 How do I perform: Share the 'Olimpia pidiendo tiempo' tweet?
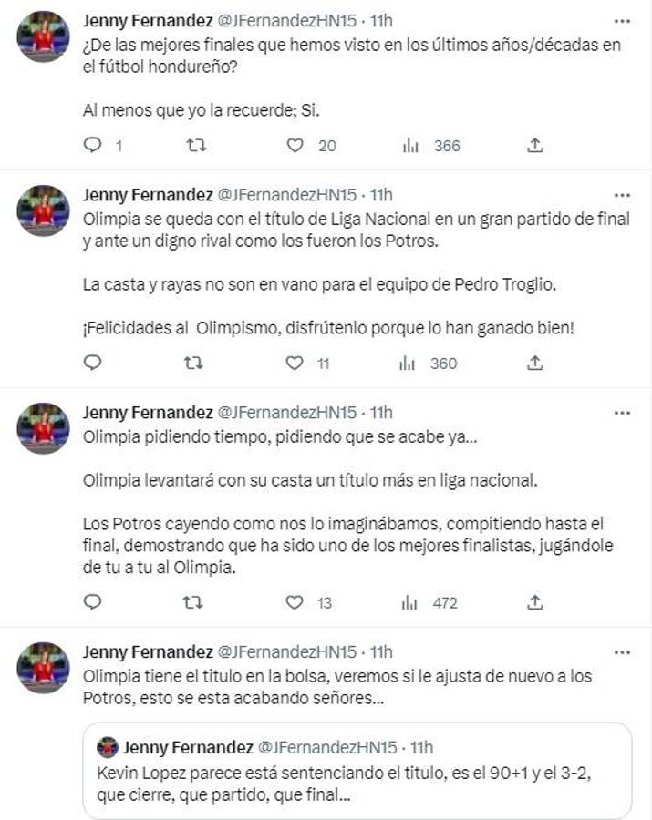tap(535, 602)
